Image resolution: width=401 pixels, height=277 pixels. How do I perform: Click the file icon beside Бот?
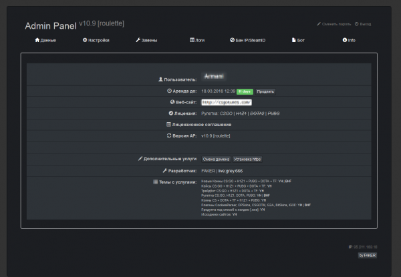(x=292, y=40)
